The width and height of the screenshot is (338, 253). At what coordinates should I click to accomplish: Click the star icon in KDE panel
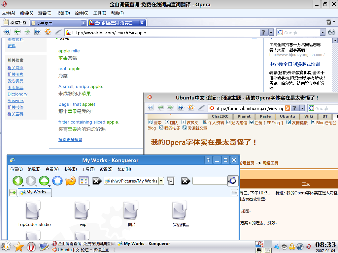click(x=19, y=246)
